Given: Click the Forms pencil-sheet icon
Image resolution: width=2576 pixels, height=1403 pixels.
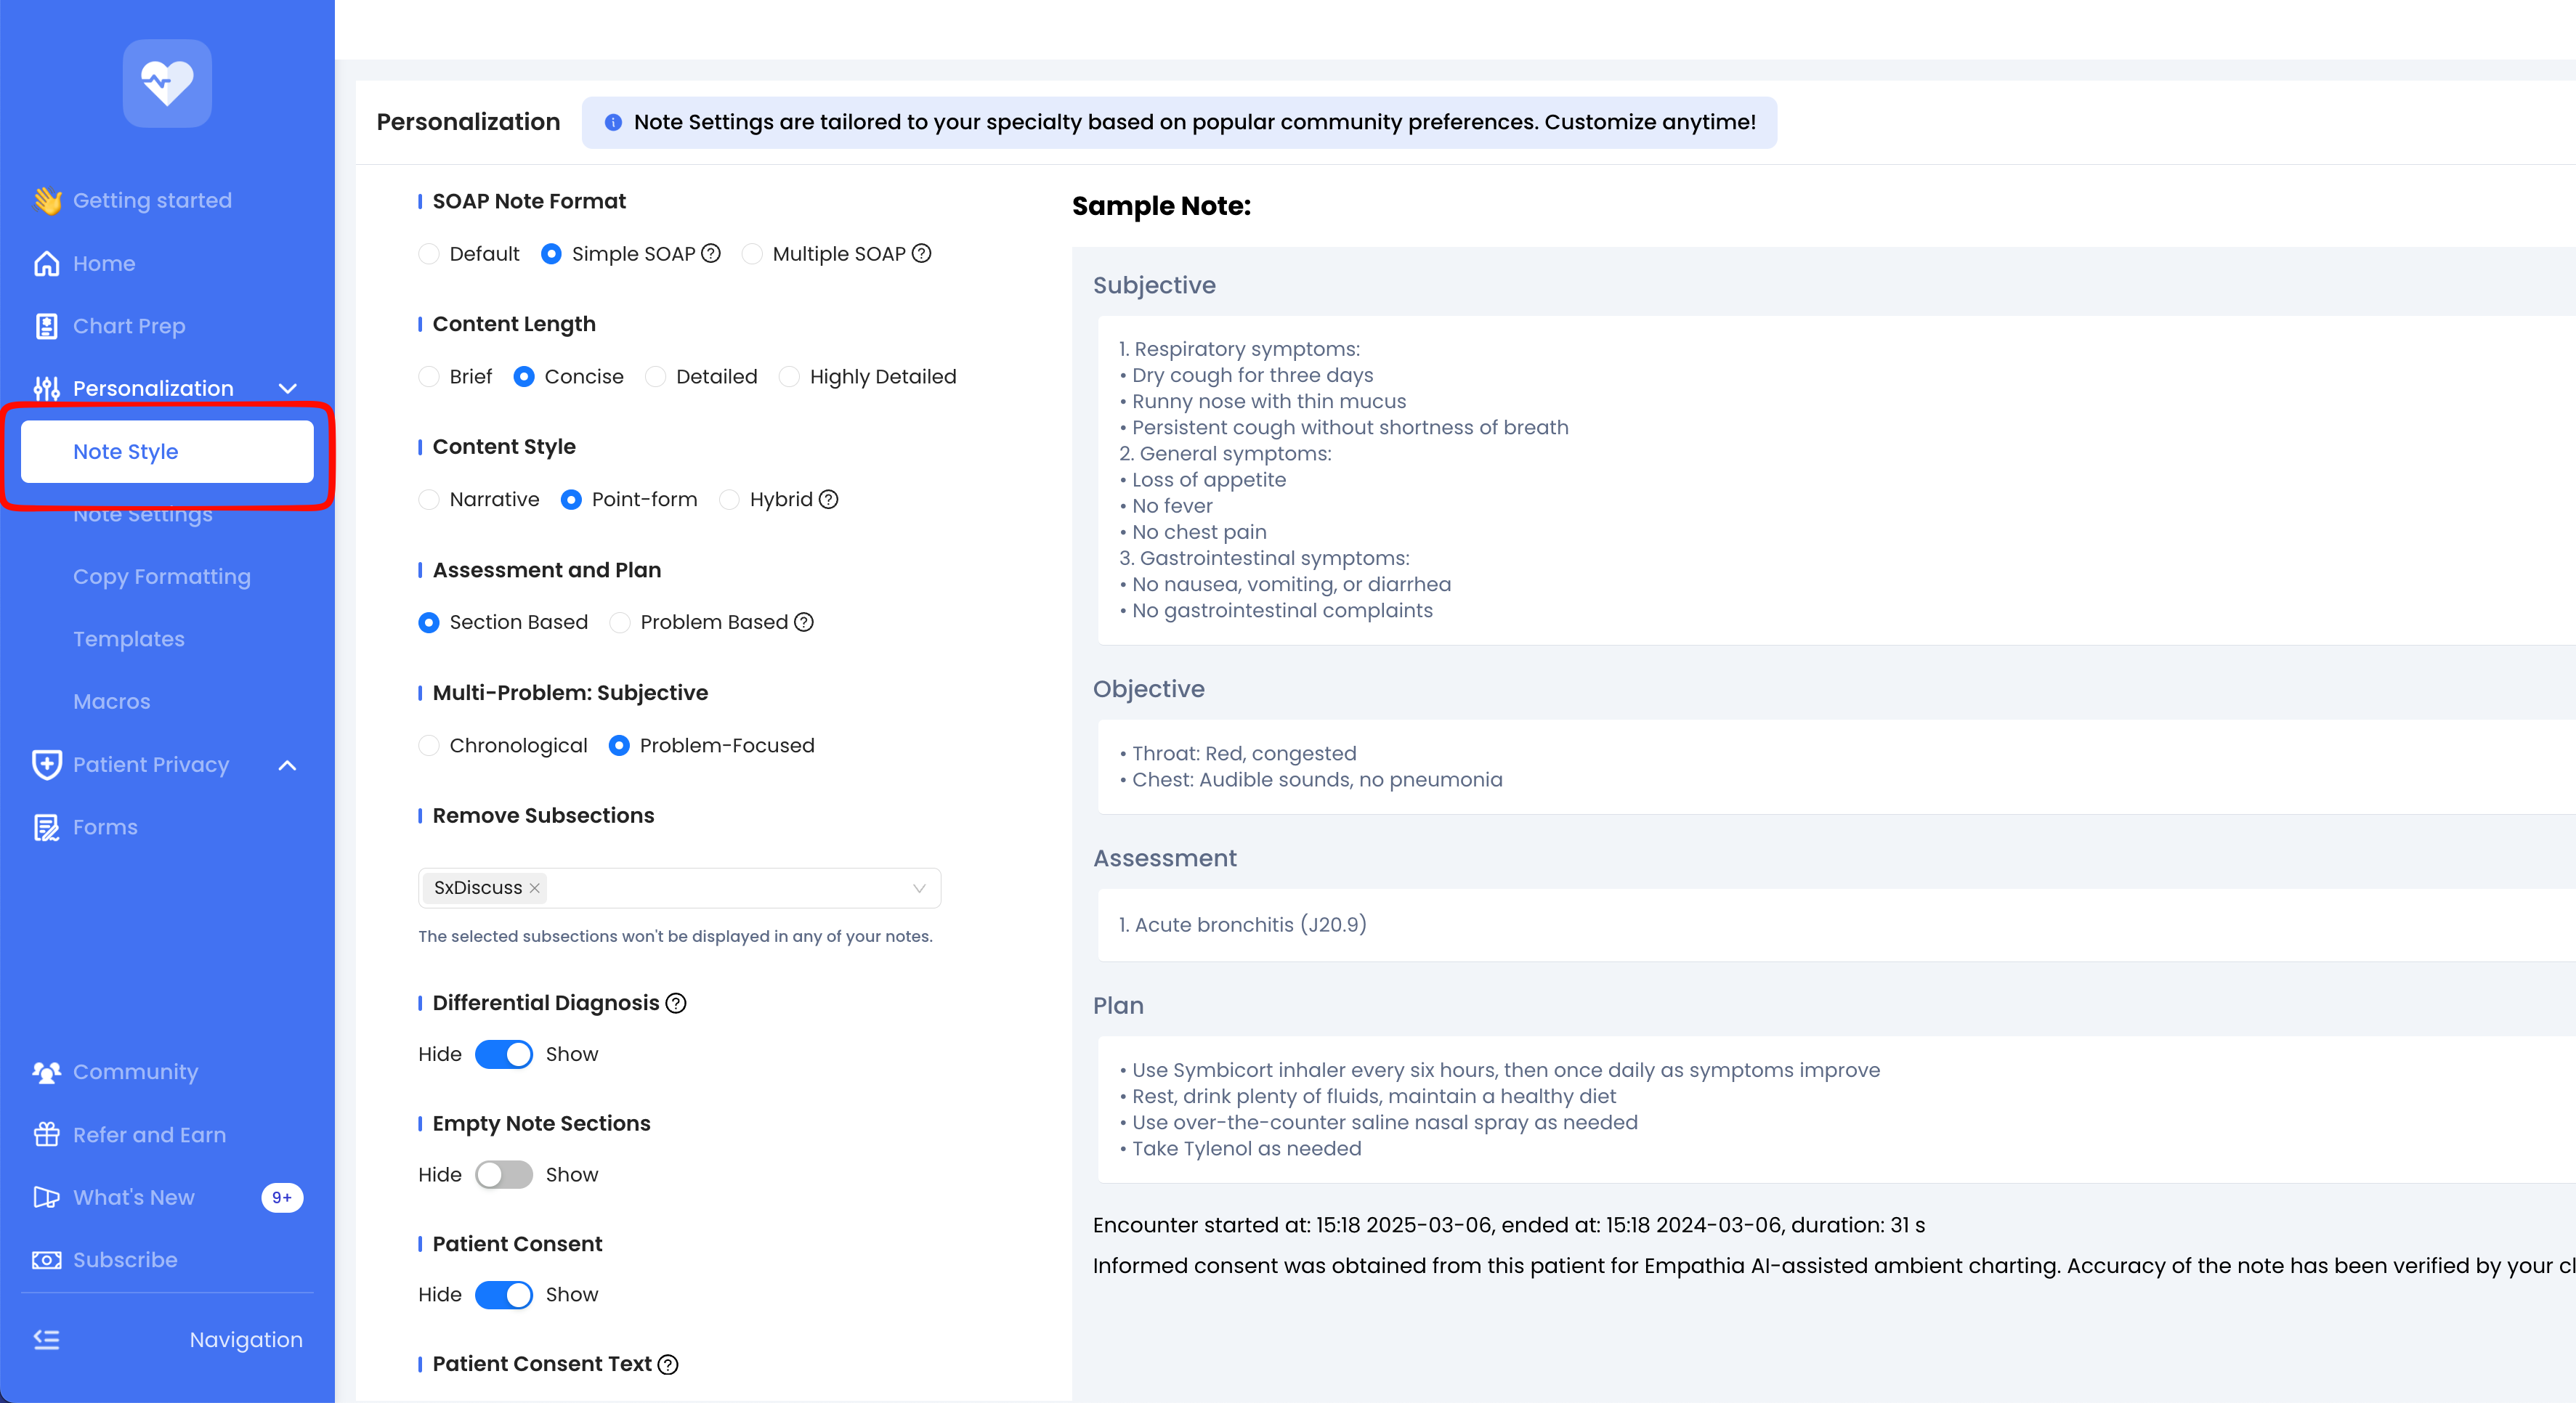Looking at the screenshot, I should (46, 827).
